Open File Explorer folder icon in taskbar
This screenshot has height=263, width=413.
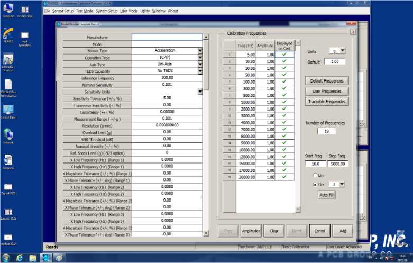point(33,258)
